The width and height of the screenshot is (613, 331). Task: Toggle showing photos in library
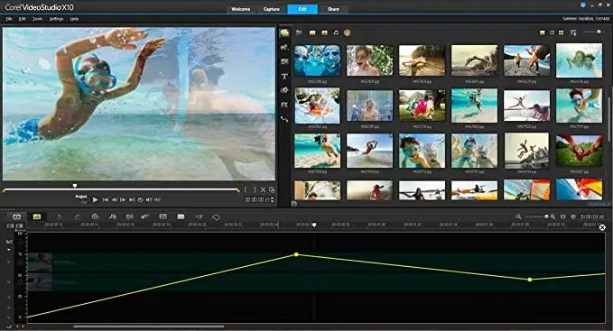tap(324, 32)
